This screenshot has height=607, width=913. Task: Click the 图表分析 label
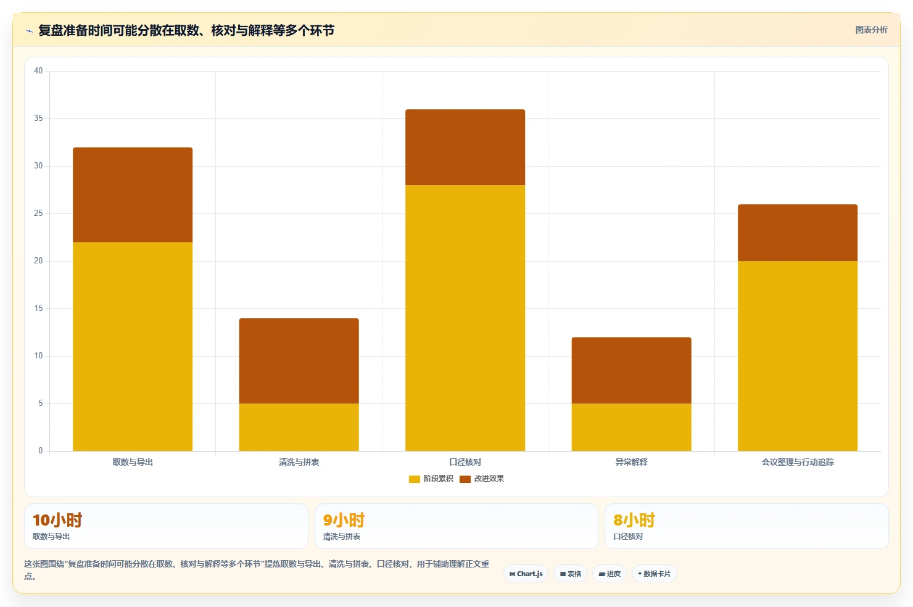pos(871,30)
